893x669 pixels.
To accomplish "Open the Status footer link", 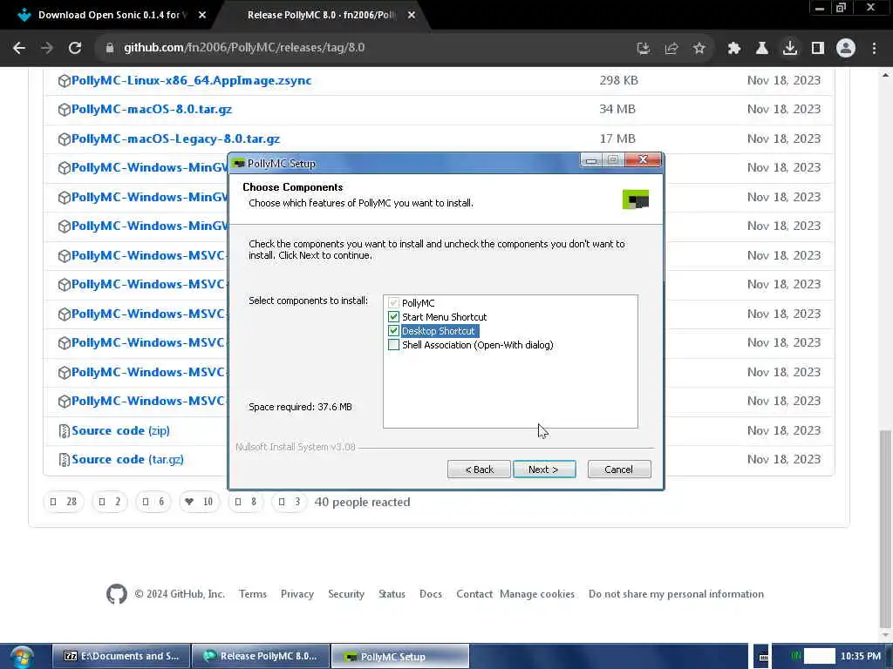I will [x=392, y=594].
